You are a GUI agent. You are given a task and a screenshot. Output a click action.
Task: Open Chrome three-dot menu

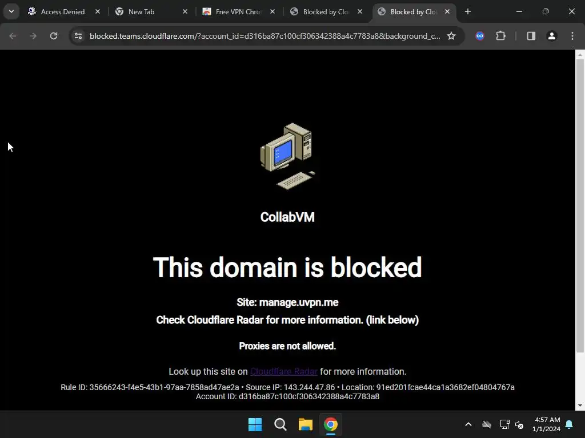click(x=572, y=36)
